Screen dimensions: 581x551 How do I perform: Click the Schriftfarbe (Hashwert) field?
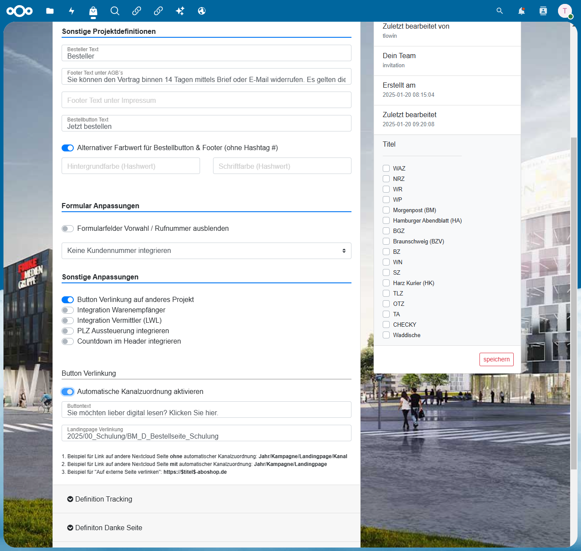(x=282, y=166)
